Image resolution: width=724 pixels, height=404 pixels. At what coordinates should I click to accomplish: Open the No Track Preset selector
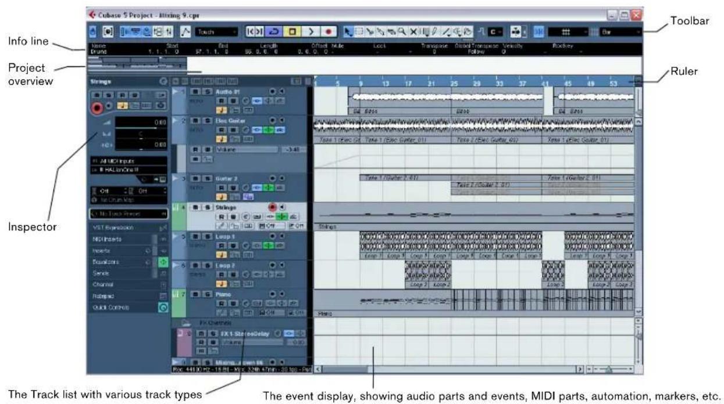(x=128, y=214)
